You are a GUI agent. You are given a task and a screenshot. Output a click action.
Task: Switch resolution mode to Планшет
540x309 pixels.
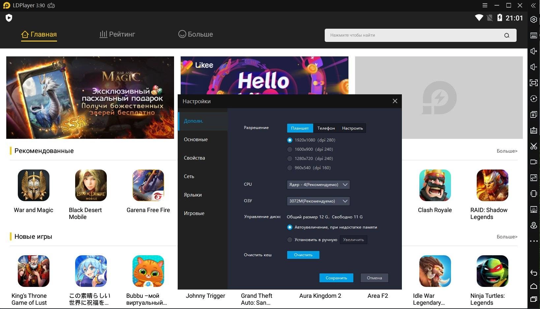tap(300, 128)
